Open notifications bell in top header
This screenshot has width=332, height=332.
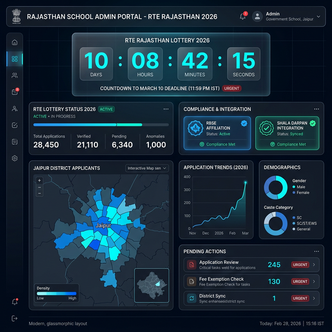(243, 16)
